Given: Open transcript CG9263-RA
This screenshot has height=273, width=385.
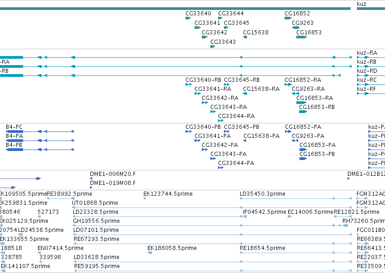Looking at the screenshot, I should coord(309,89).
